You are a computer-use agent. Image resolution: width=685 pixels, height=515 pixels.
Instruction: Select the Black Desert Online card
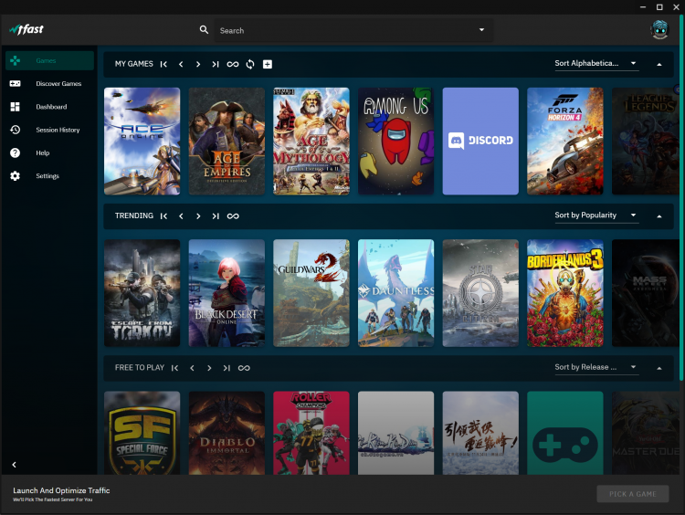coord(227,293)
